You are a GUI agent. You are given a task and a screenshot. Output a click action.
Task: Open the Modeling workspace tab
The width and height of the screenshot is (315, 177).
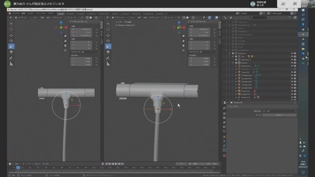click(70, 14)
